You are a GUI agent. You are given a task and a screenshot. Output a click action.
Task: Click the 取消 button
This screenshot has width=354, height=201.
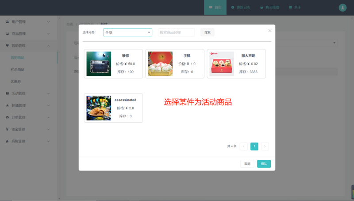247,164
